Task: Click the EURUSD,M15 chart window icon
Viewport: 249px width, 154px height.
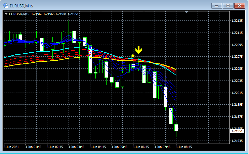Action: (x=6, y=6)
